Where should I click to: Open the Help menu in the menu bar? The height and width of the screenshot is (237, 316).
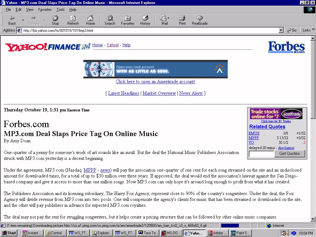(x=73, y=10)
